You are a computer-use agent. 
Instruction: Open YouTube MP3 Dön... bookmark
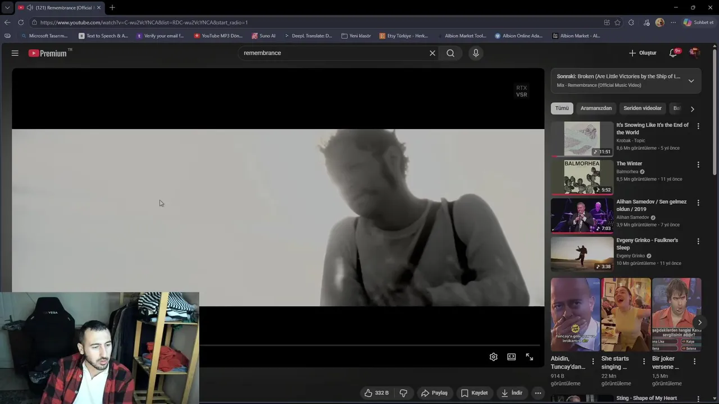click(x=218, y=36)
